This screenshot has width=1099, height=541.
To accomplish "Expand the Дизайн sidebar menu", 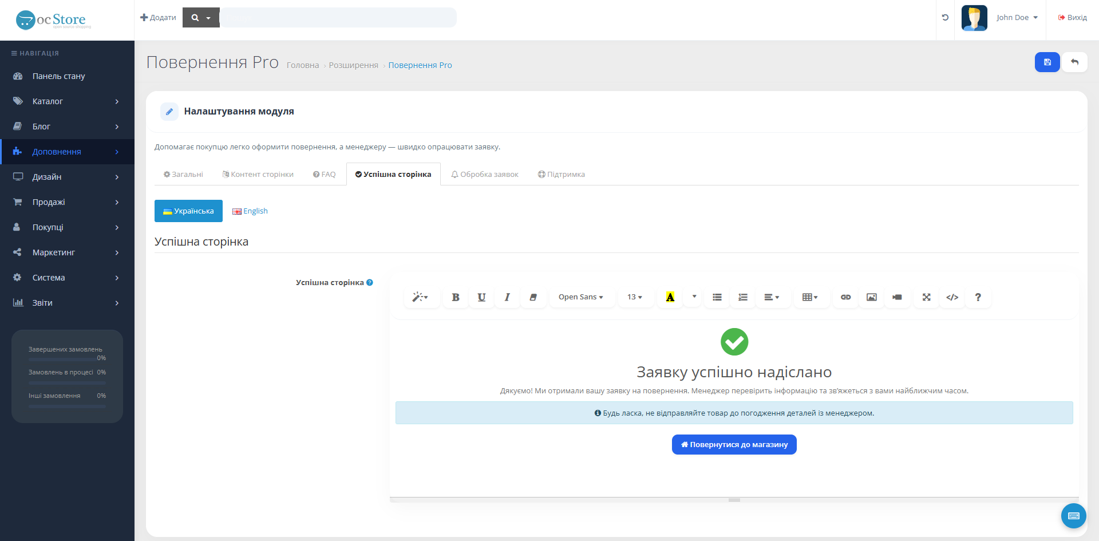I will tap(68, 177).
